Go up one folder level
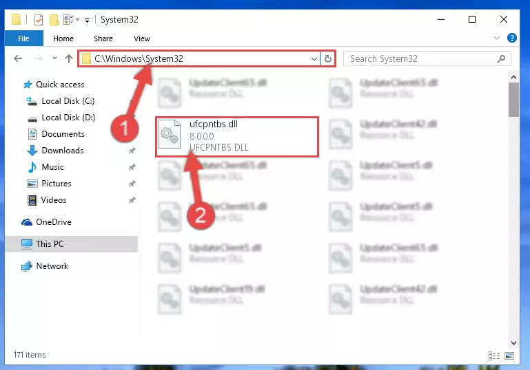This screenshot has width=530, height=370. (69, 58)
